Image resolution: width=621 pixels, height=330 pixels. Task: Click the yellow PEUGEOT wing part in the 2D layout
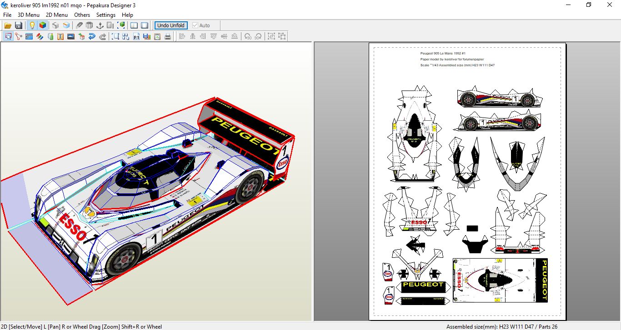pyautogui.click(x=423, y=286)
